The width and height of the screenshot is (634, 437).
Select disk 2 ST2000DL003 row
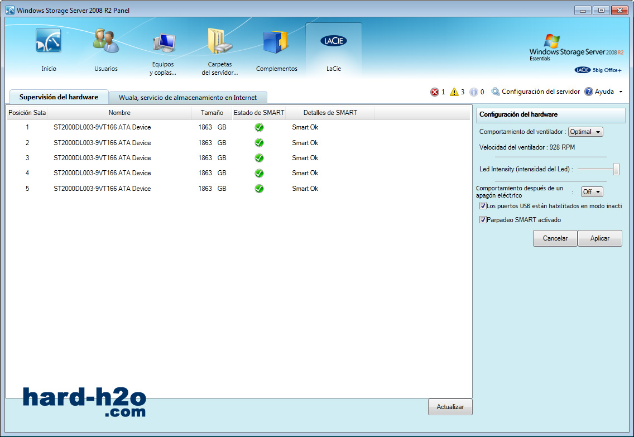[238, 143]
